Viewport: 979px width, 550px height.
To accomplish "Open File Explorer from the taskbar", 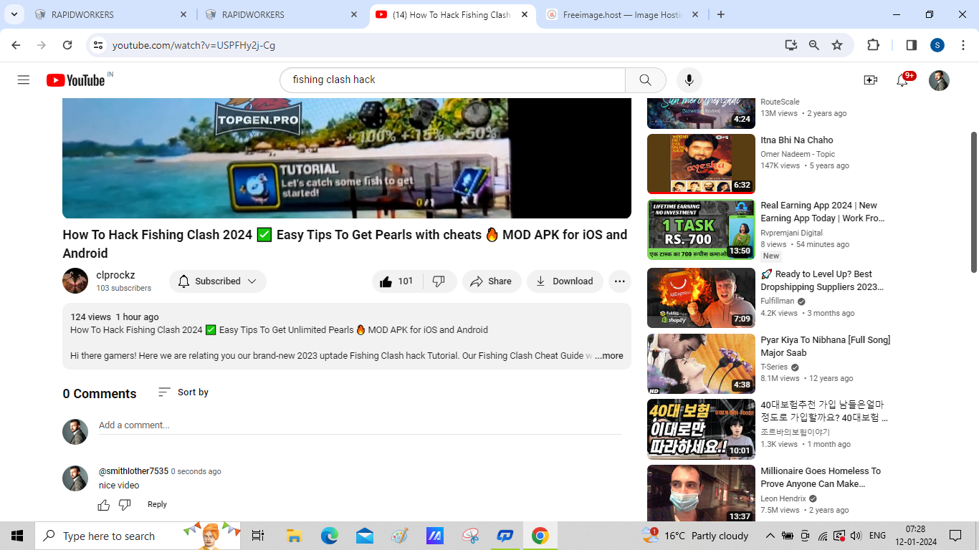I will (x=294, y=536).
